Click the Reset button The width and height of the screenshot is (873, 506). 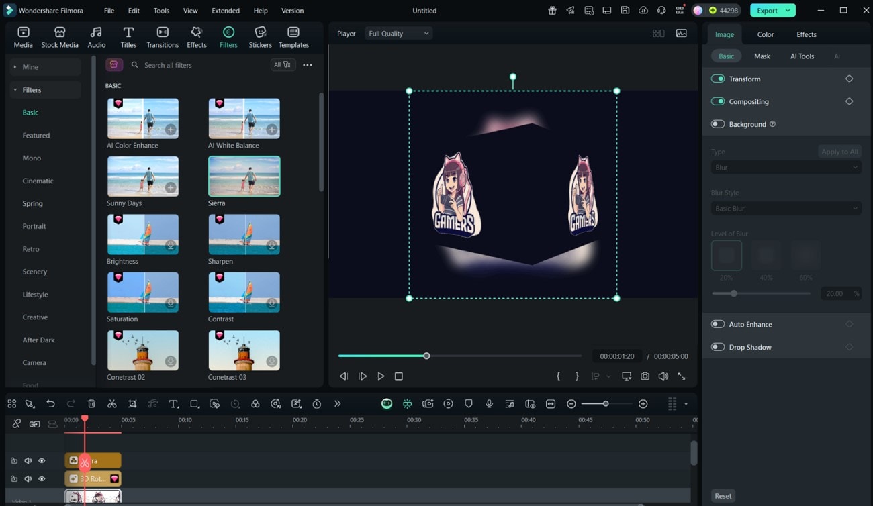click(x=723, y=496)
